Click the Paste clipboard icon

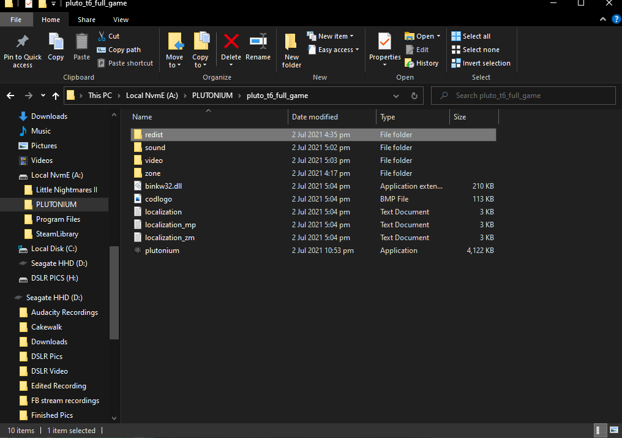pos(81,41)
